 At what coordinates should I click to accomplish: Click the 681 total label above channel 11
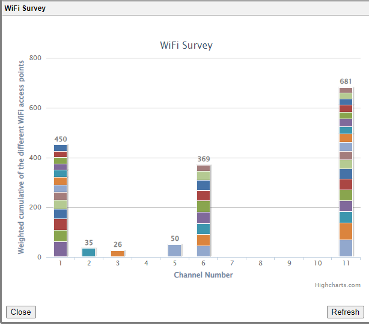[x=346, y=81]
